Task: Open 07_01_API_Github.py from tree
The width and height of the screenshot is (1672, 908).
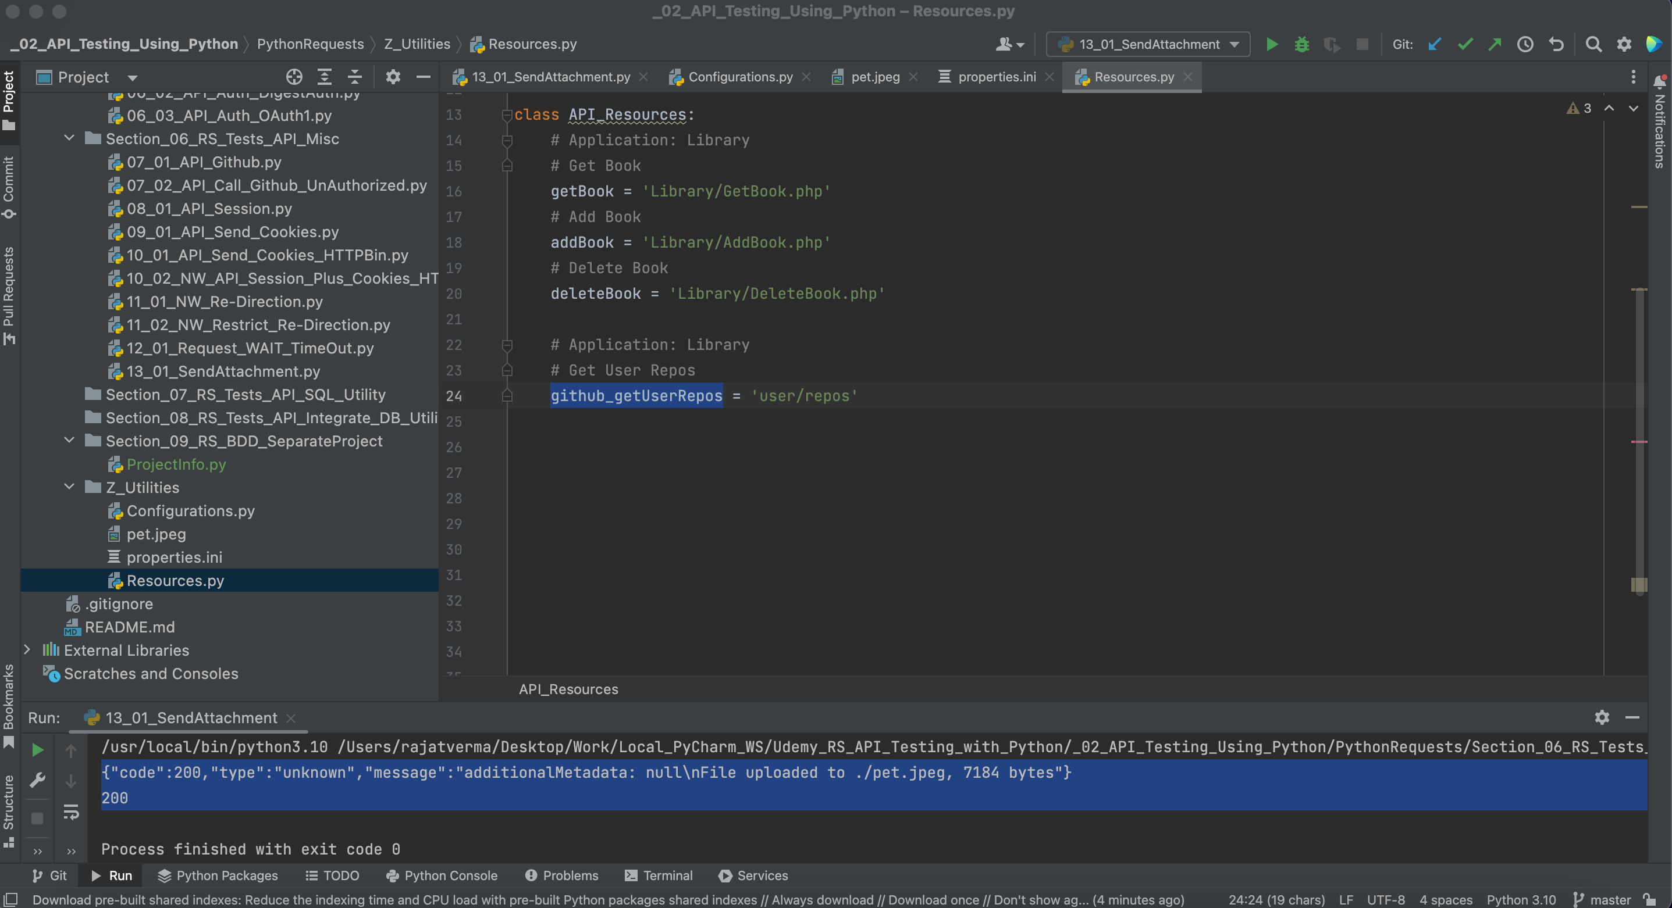Action: (204, 162)
